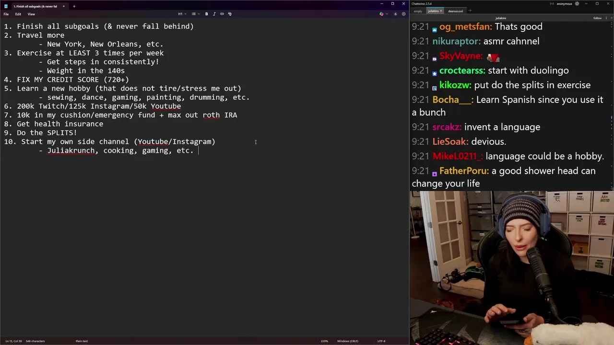Click 'Windows (CRLF)' line ending indicator
This screenshot has height=345, width=614.
(347, 341)
